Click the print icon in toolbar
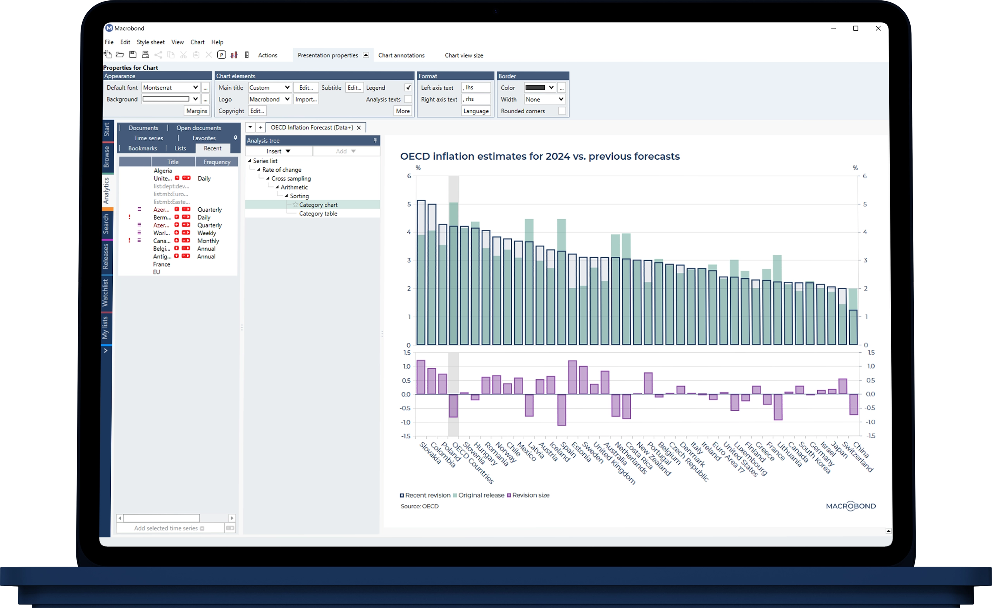992x608 pixels. (x=146, y=55)
